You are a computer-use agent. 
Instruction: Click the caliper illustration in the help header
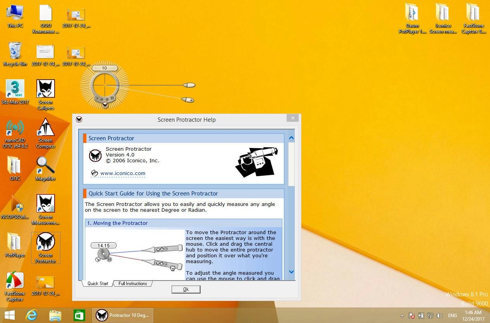pos(256,162)
